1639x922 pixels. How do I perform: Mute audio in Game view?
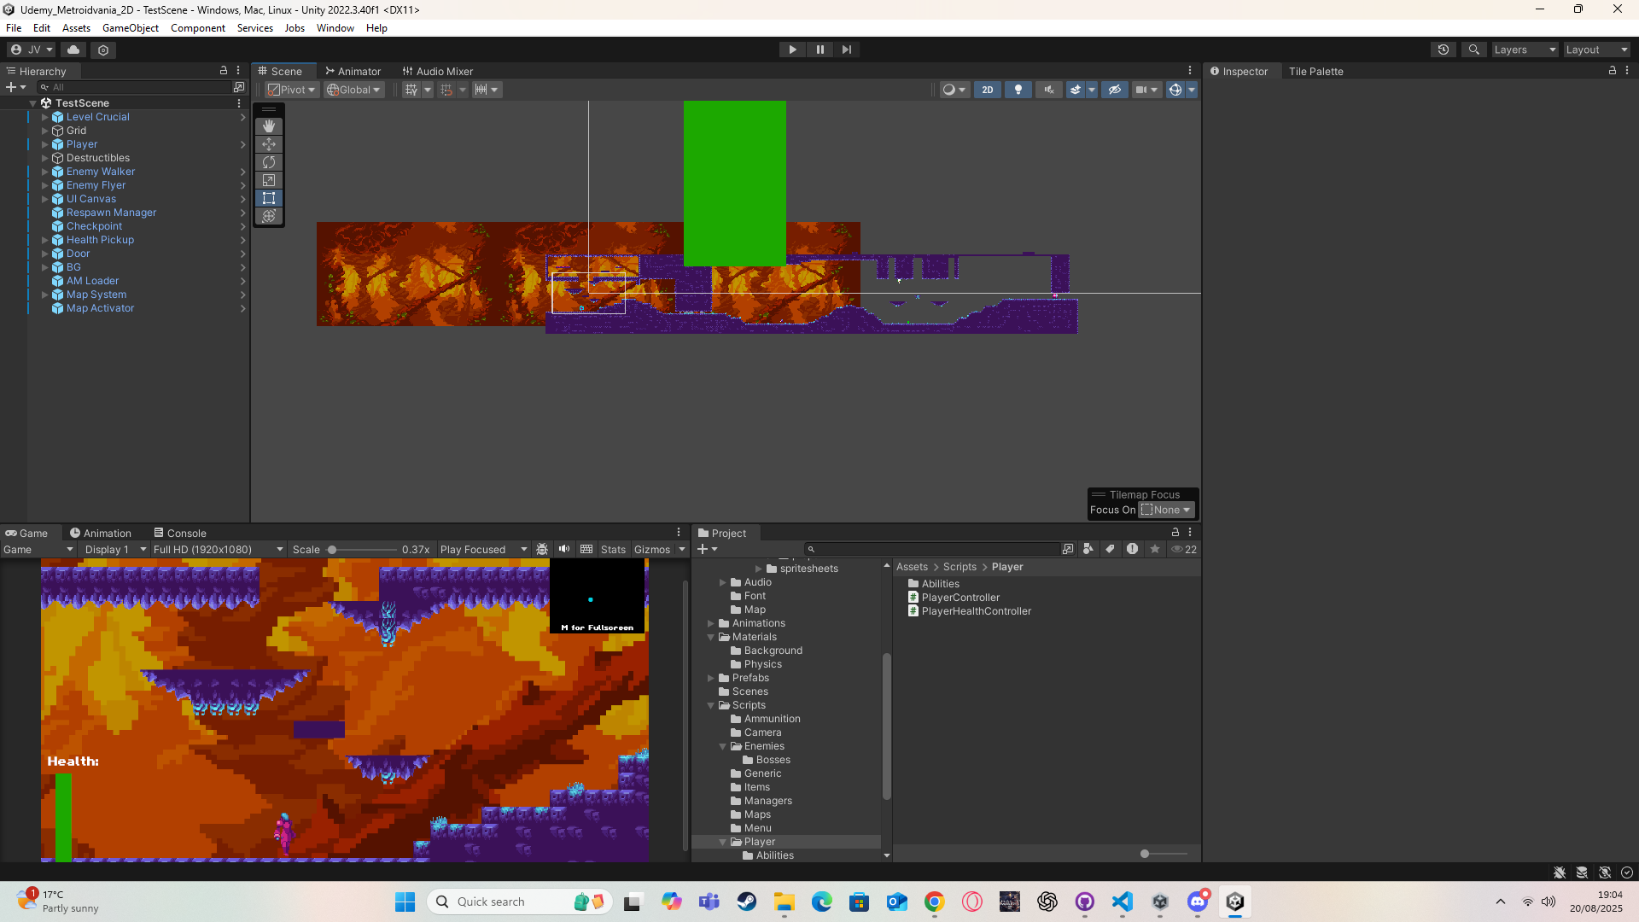pyautogui.click(x=564, y=549)
